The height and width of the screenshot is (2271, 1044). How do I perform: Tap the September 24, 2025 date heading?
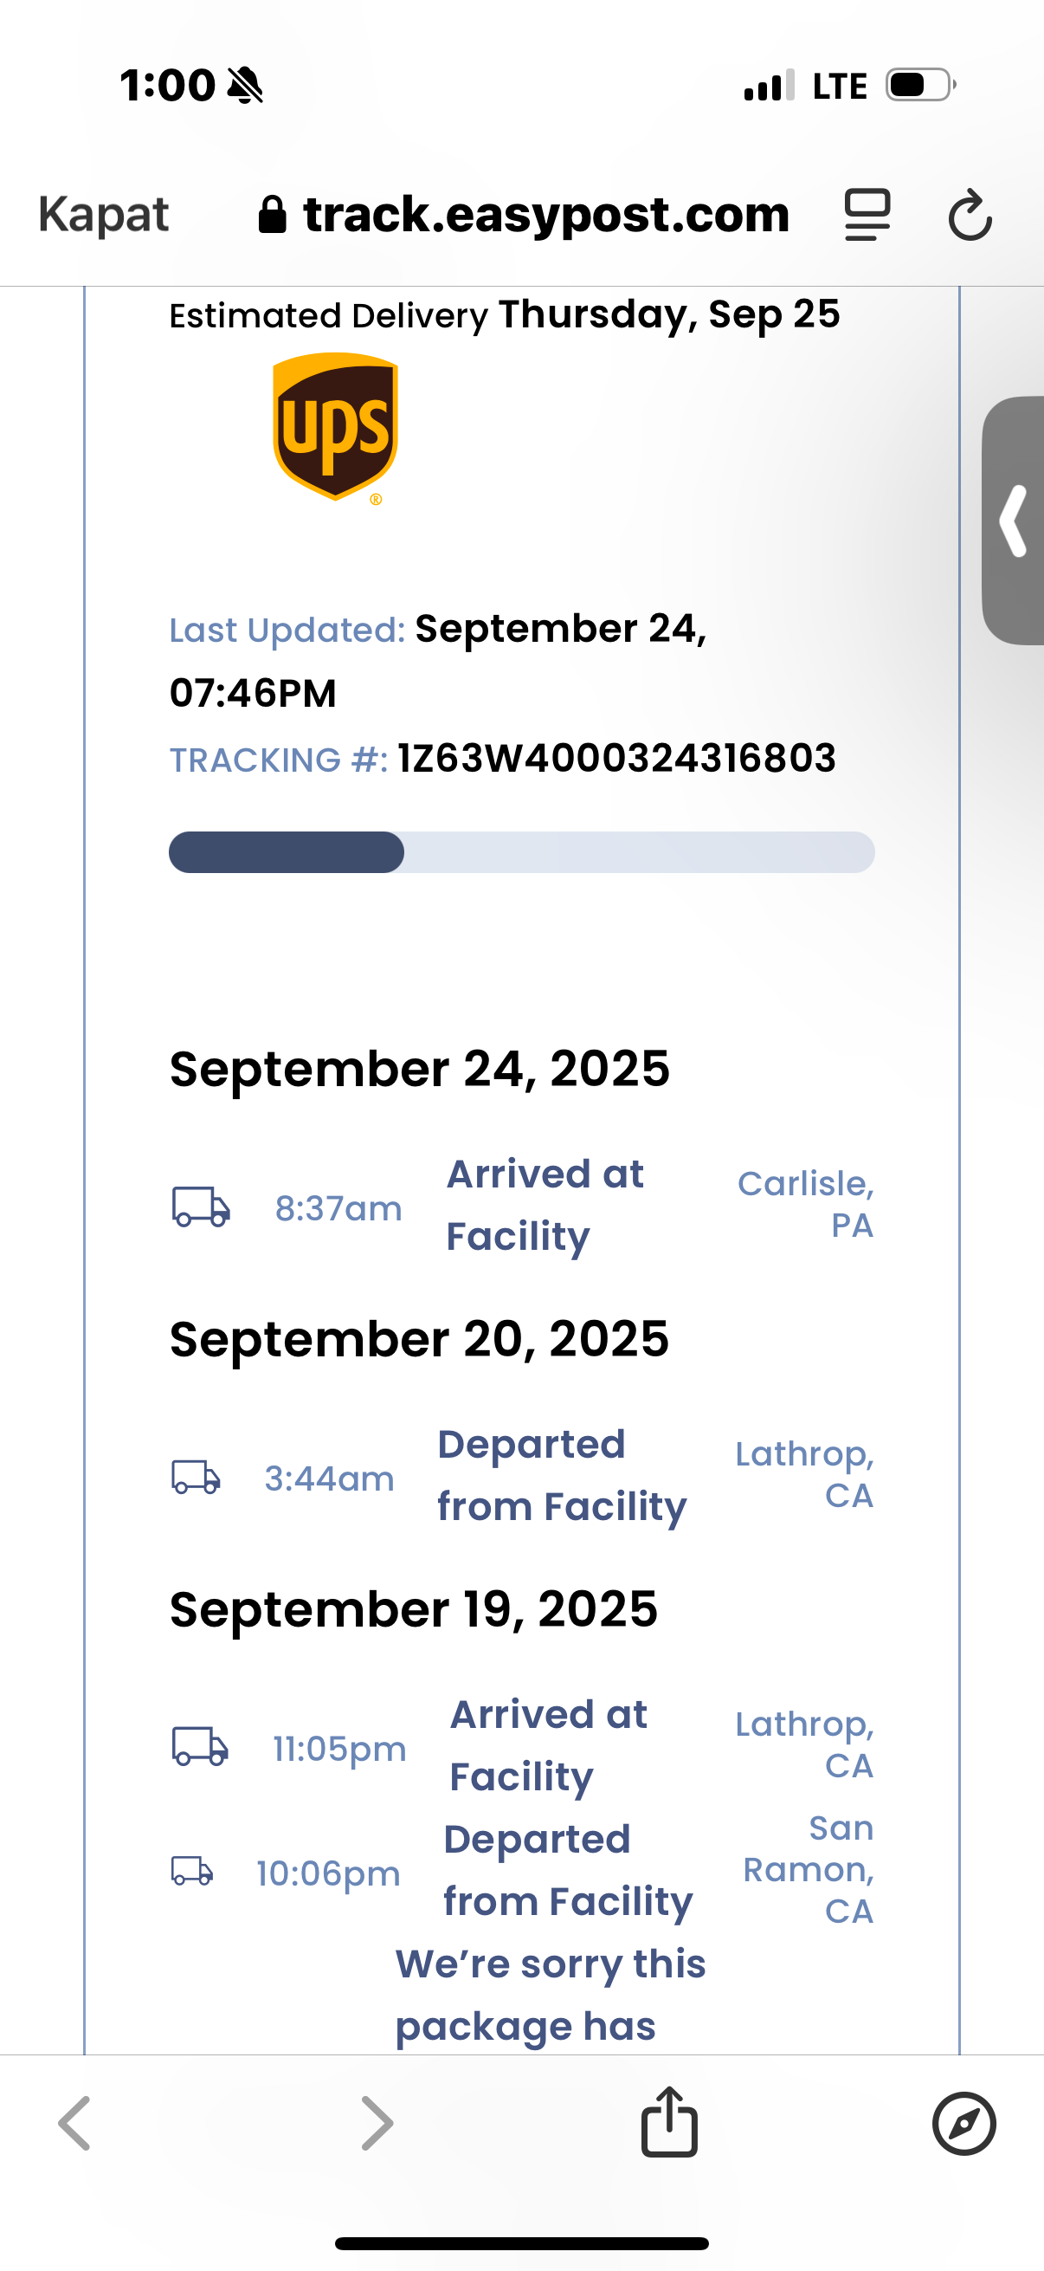click(x=419, y=1069)
